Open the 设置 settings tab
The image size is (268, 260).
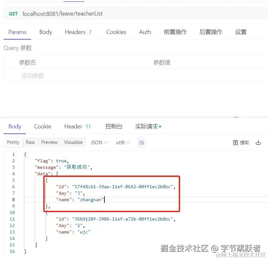(241, 32)
